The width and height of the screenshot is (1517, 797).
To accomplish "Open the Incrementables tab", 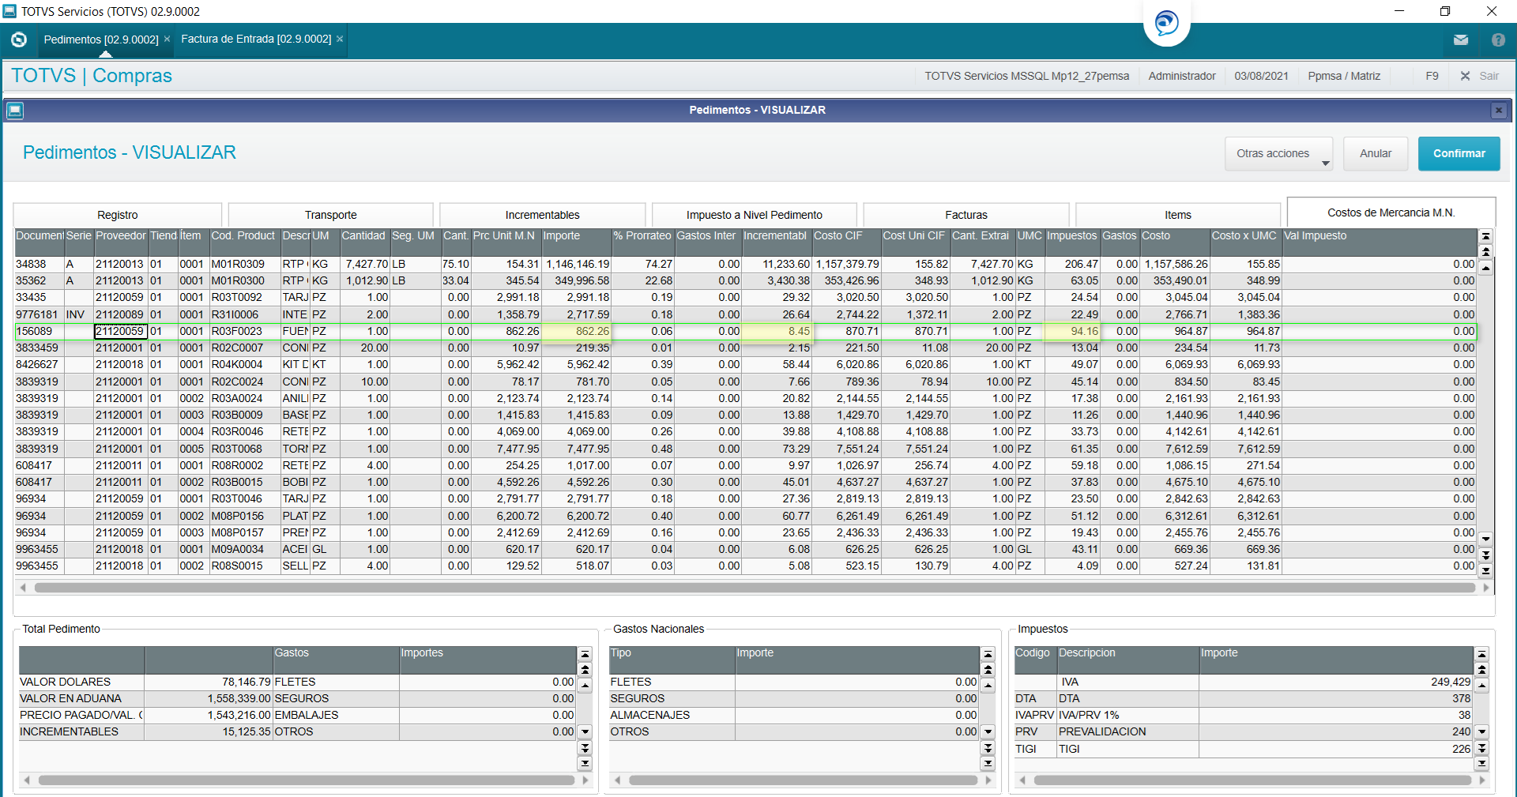I will click(x=542, y=215).
